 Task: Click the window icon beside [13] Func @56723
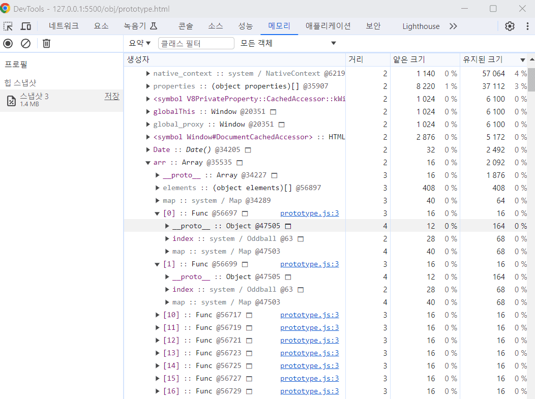point(249,353)
